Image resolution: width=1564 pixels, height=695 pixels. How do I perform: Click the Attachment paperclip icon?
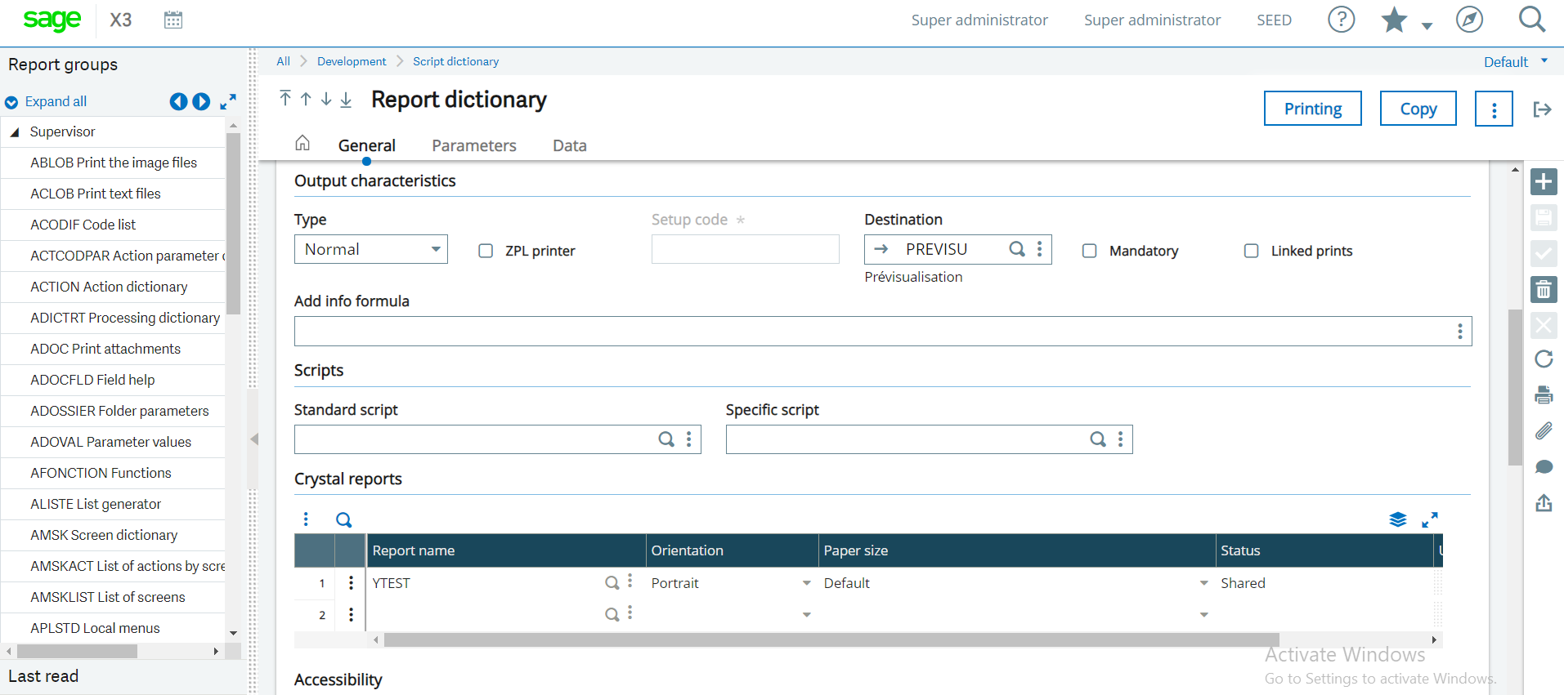click(1544, 430)
